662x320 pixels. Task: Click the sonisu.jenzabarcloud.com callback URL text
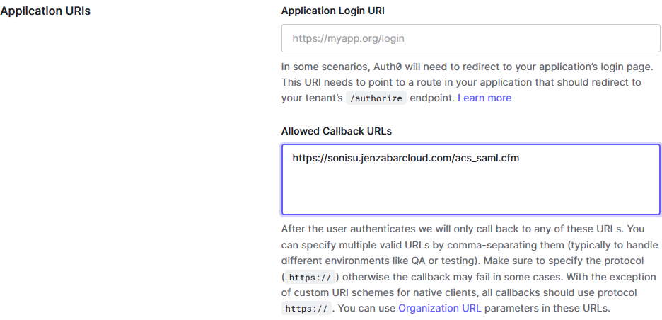pos(405,159)
